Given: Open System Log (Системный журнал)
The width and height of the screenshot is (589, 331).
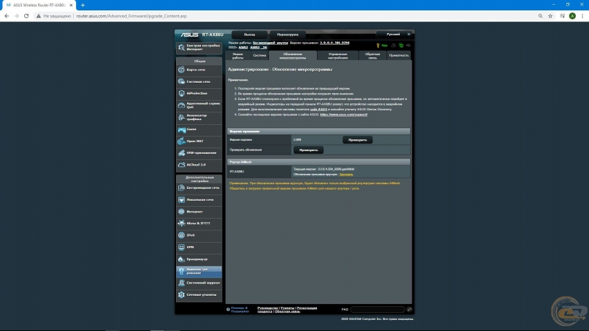Looking at the screenshot, I should [199, 283].
